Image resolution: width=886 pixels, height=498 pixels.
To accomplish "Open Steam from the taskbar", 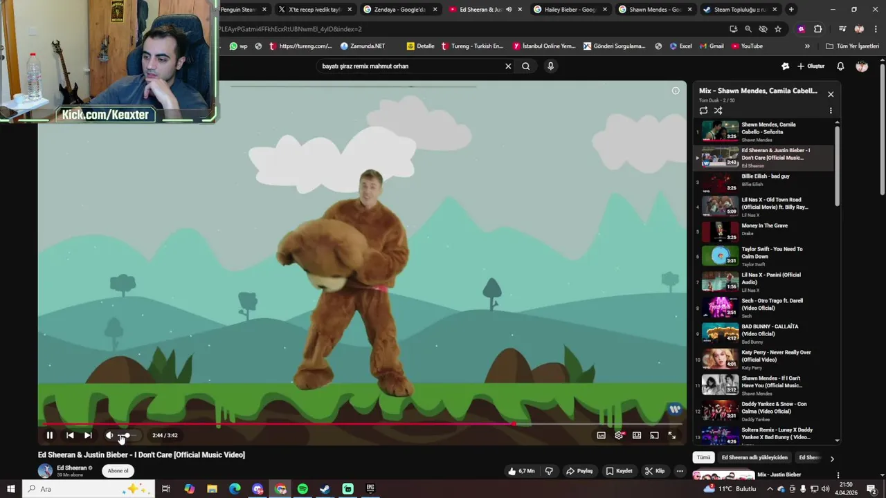I will [325, 489].
